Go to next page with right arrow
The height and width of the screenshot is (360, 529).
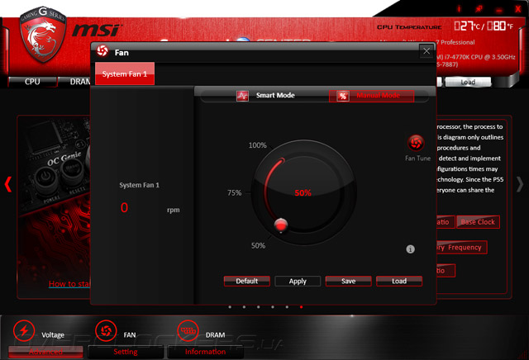(x=520, y=184)
